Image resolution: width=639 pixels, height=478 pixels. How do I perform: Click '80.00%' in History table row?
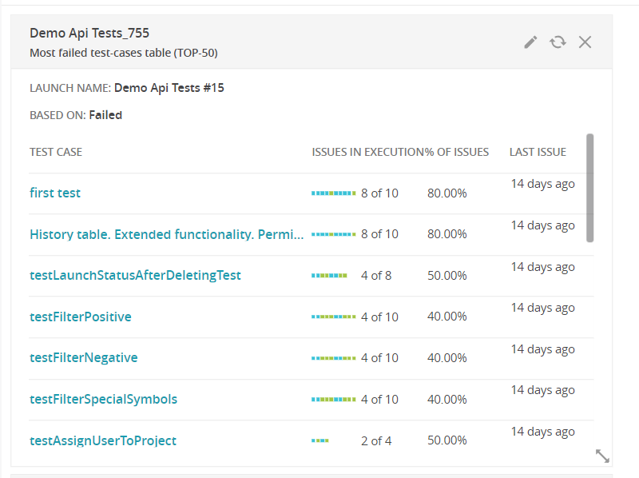[447, 234]
